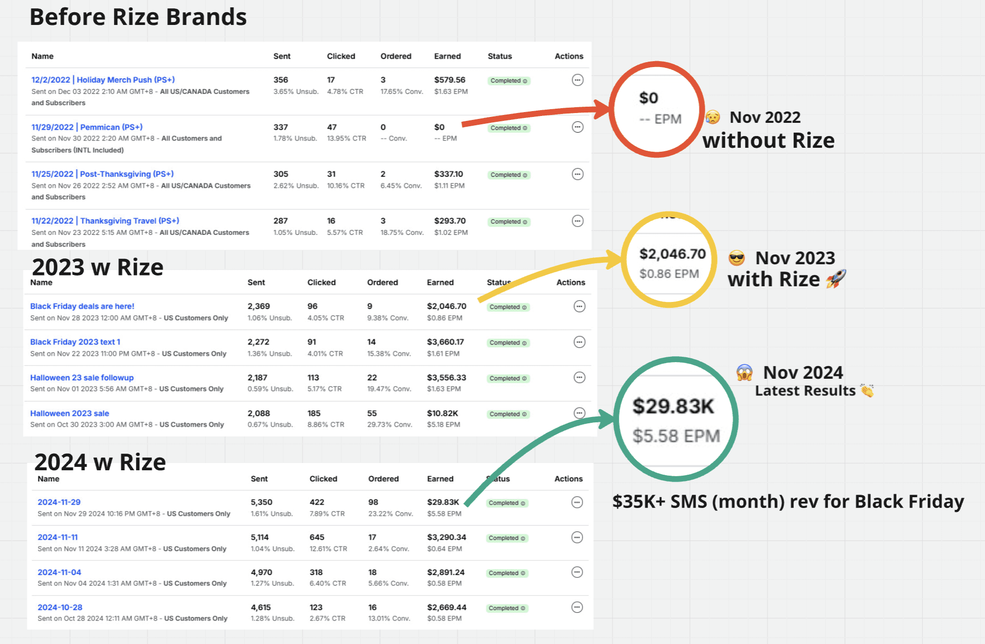Open actions menu for 2024-10-28 campaign

click(577, 607)
